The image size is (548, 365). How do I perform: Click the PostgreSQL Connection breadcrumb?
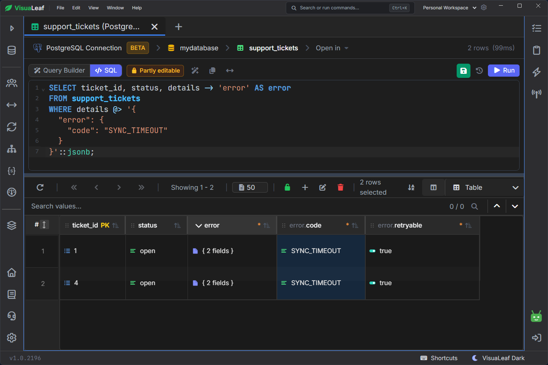(x=78, y=48)
